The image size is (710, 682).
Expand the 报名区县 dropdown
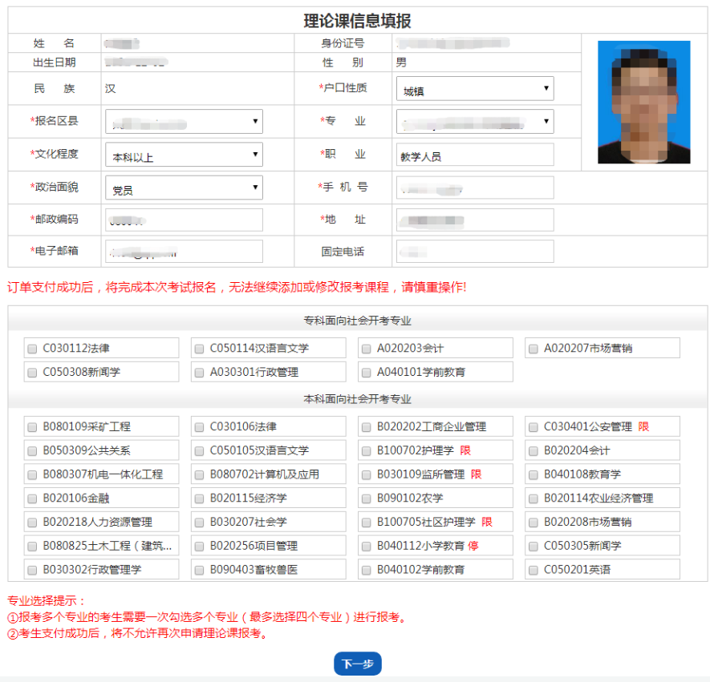click(184, 122)
